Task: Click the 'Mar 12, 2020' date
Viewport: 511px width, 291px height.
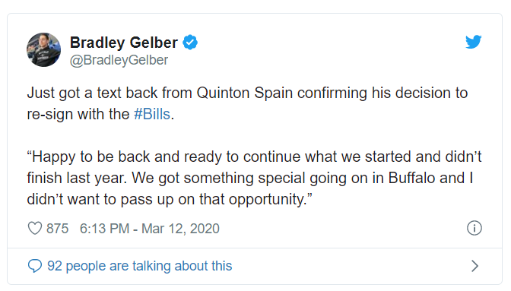Action: pos(180,229)
